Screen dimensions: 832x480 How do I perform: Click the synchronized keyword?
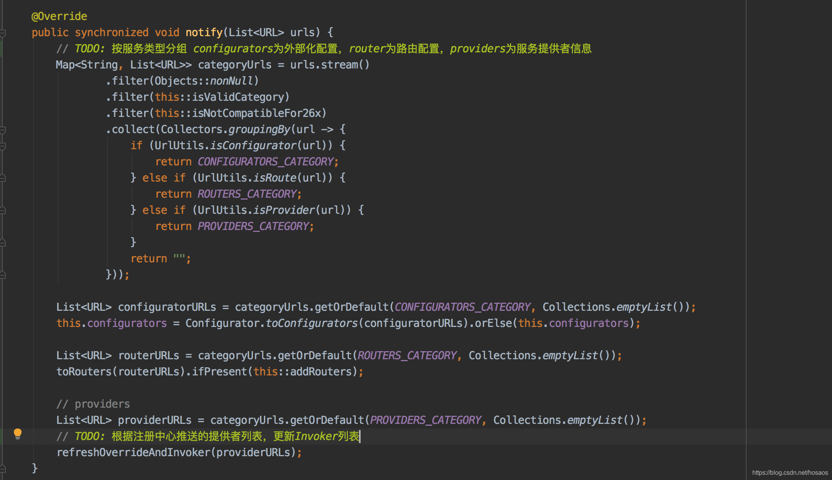(112, 33)
